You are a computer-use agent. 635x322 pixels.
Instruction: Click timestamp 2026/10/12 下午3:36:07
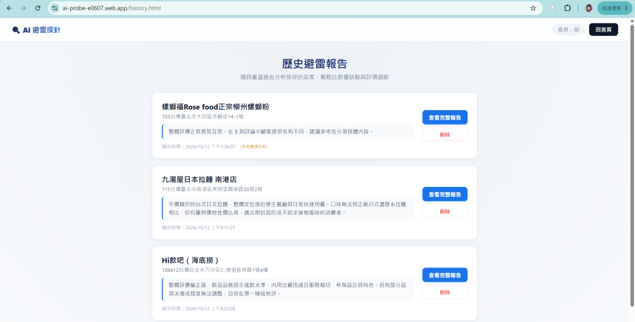pos(210,147)
